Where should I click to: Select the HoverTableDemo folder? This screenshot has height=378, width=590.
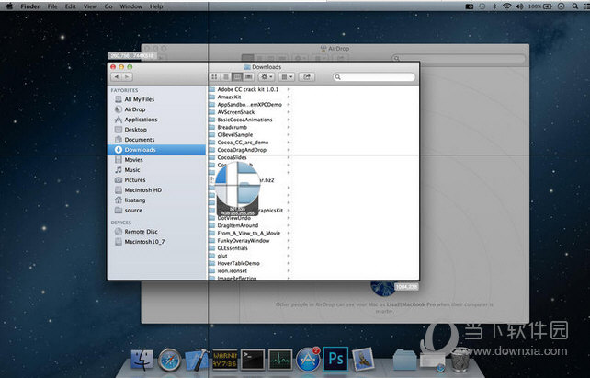(x=238, y=263)
